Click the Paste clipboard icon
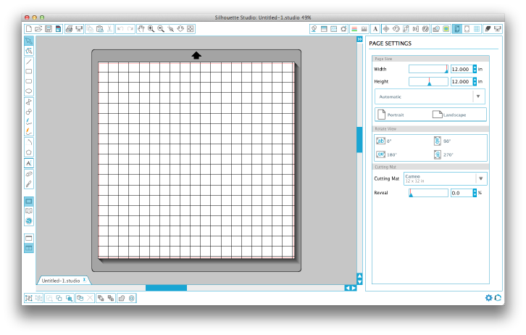526x335 pixels. click(x=100, y=29)
